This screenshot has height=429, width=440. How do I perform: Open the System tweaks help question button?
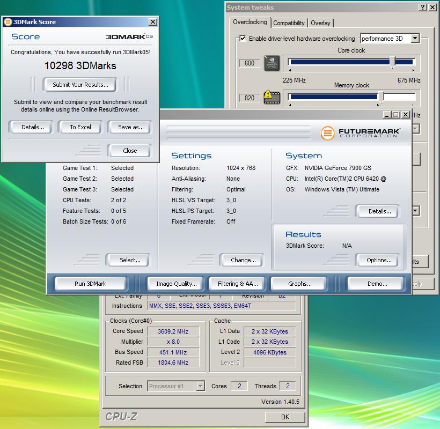[422, 8]
